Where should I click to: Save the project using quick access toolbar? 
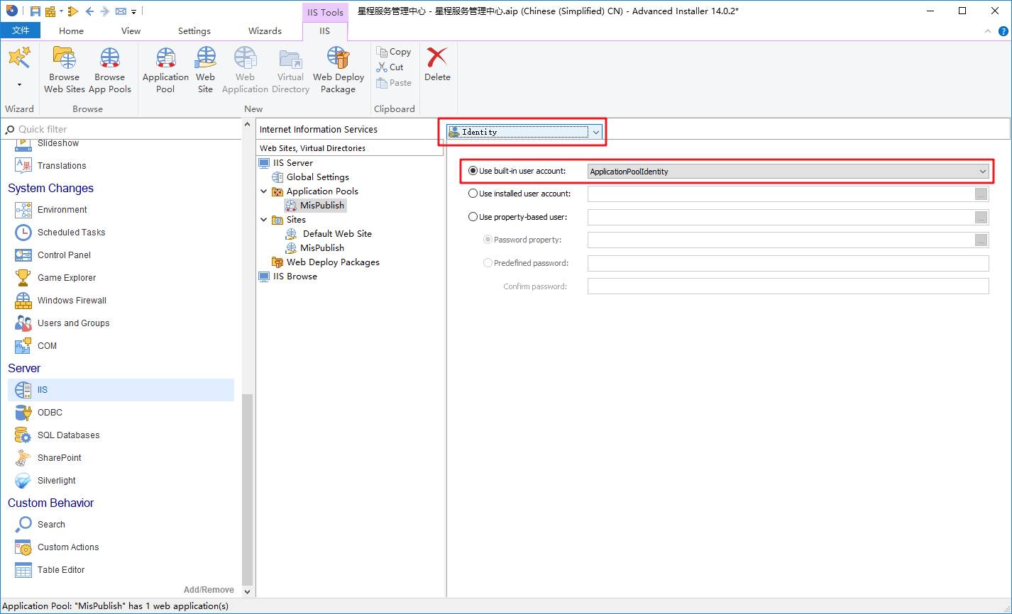[x=35, y=11]
